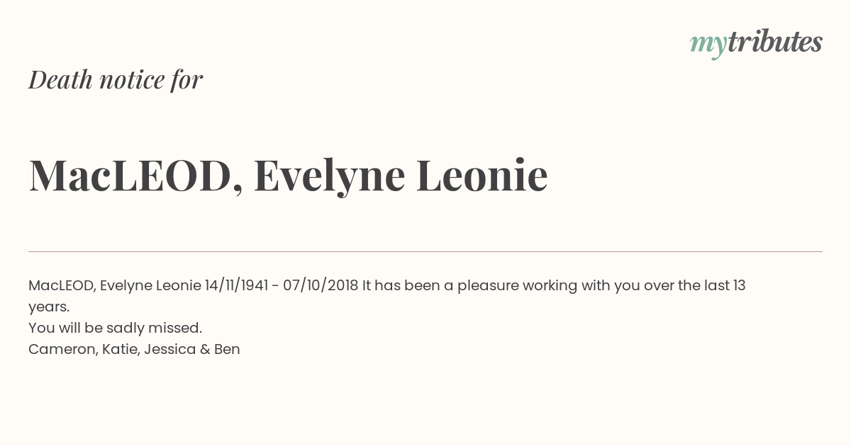The image size is (851, 446).
Task: Click the dates 14/11/1941 - 07/10/2018 text
Action: [x=282, y=286]
